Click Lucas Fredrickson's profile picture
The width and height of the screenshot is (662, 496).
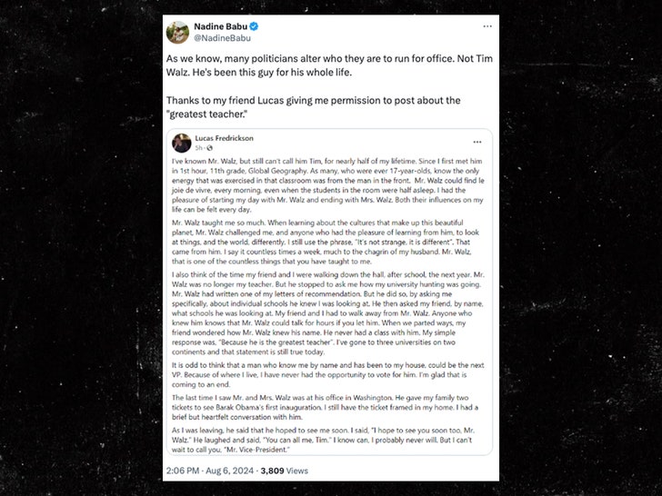(182, 143)
